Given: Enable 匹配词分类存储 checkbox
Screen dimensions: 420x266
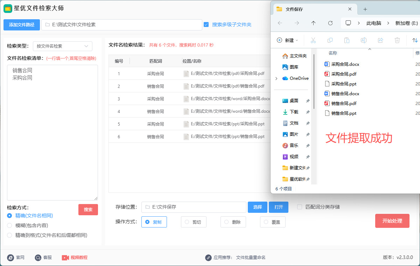Looking at the screenshot, I should pyautogui.click(x=300, y=207).
